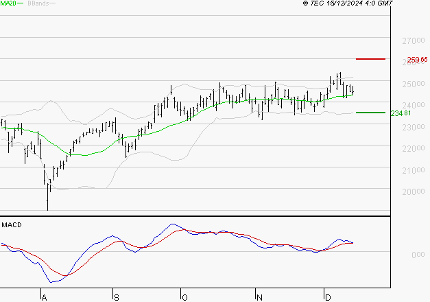Click the N month marker on time axis
The image size is (430, 302).
(259, 298)
